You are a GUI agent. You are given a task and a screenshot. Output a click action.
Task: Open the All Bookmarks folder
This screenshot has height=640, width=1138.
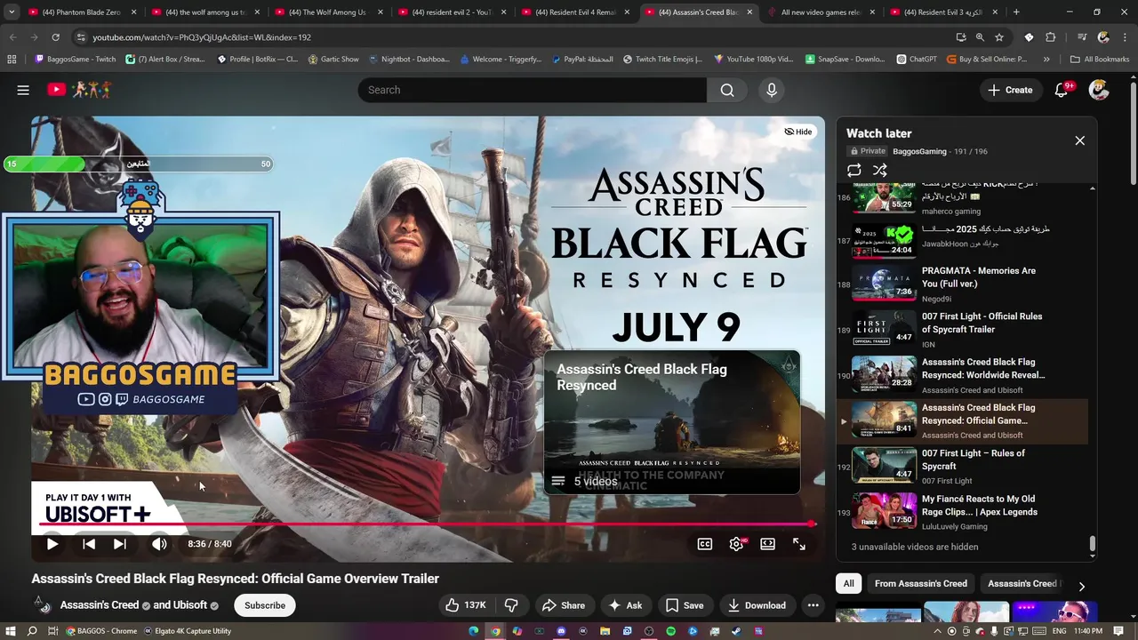[1100, 60]
